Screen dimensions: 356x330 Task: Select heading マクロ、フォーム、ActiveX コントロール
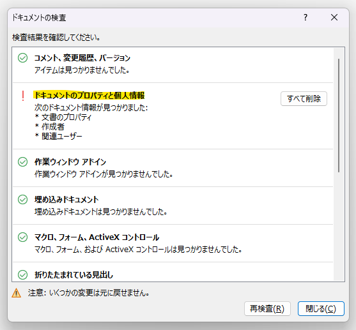pyautogui.click(x=97, y=237)
